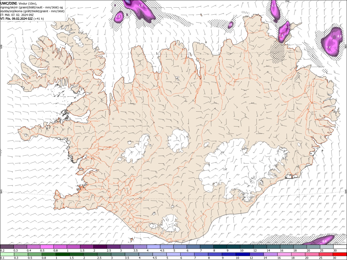
Task: Click the round white Hofsjökull glacier in central Iceland
Action: tap(178, 141)
